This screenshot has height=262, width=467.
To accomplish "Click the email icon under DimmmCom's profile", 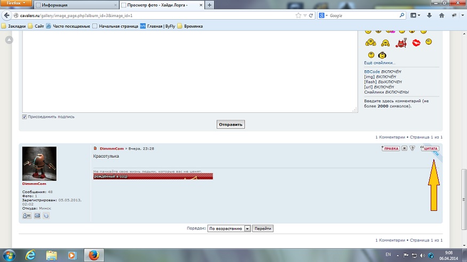I will [x=37, y=216].
